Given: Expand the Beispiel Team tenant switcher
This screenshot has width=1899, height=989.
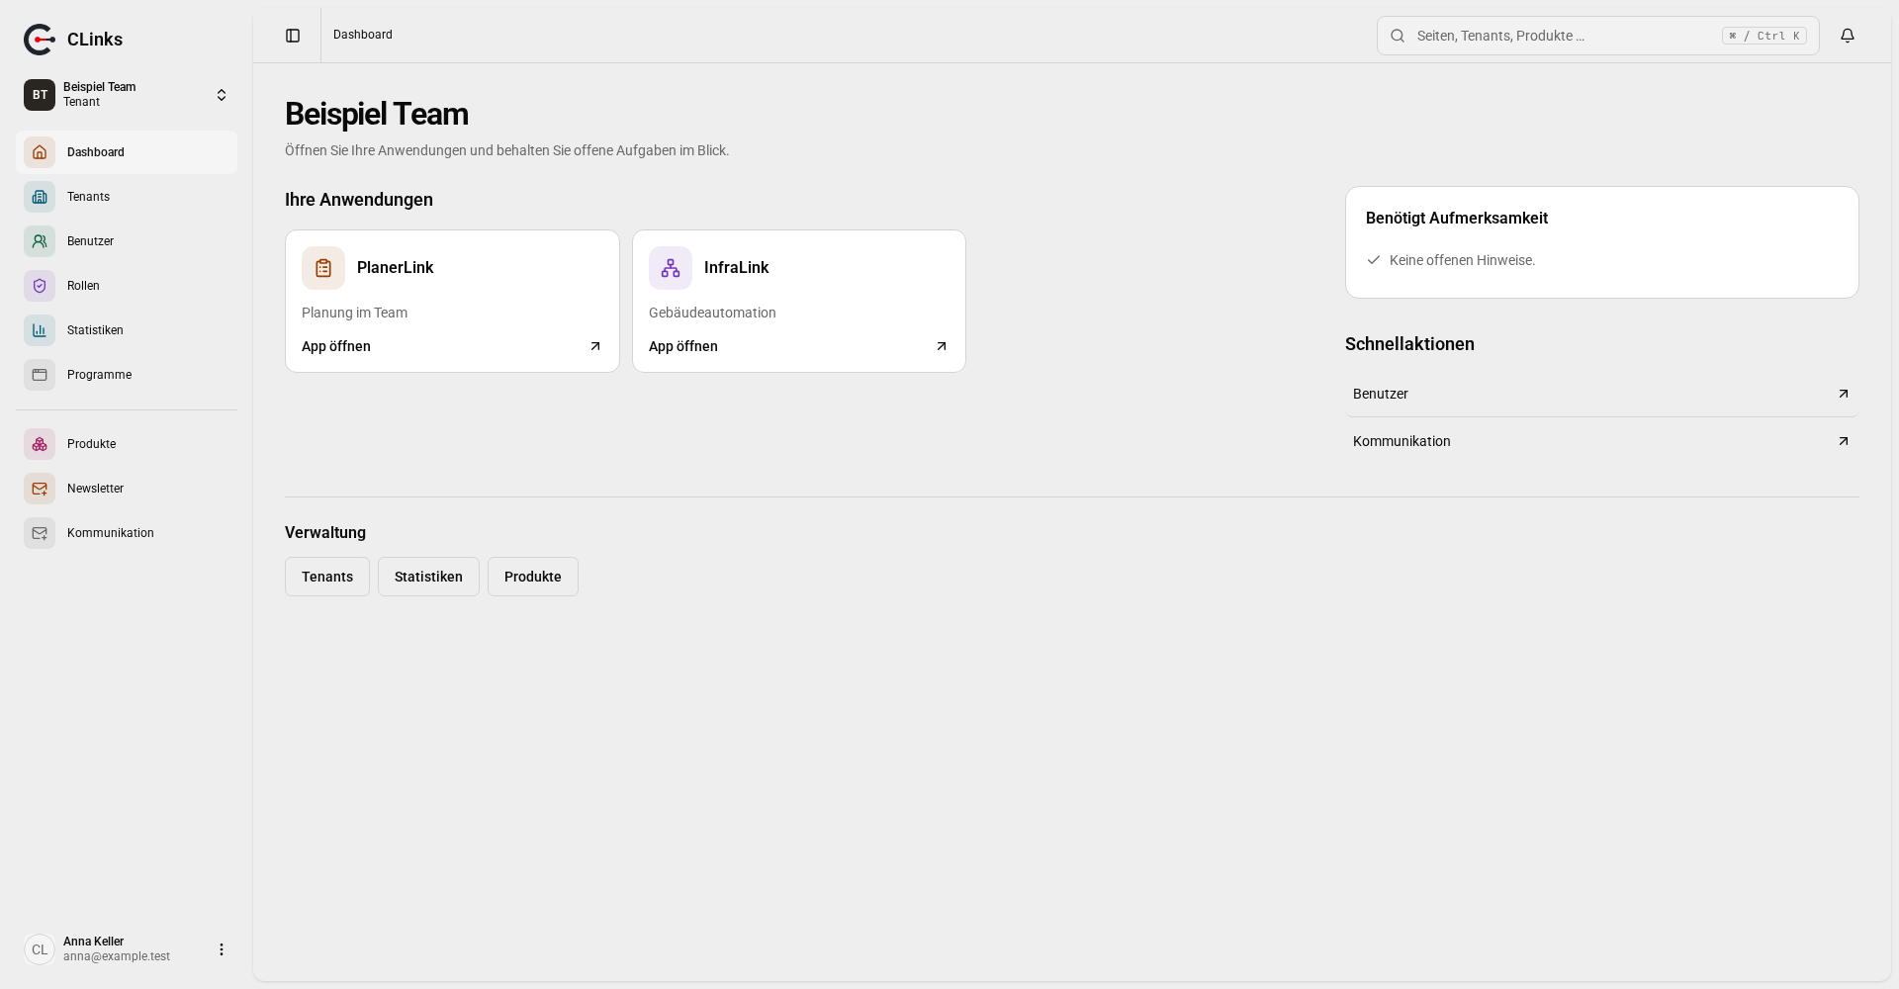Looking at the screenshot, I should [x=127, y=95].
